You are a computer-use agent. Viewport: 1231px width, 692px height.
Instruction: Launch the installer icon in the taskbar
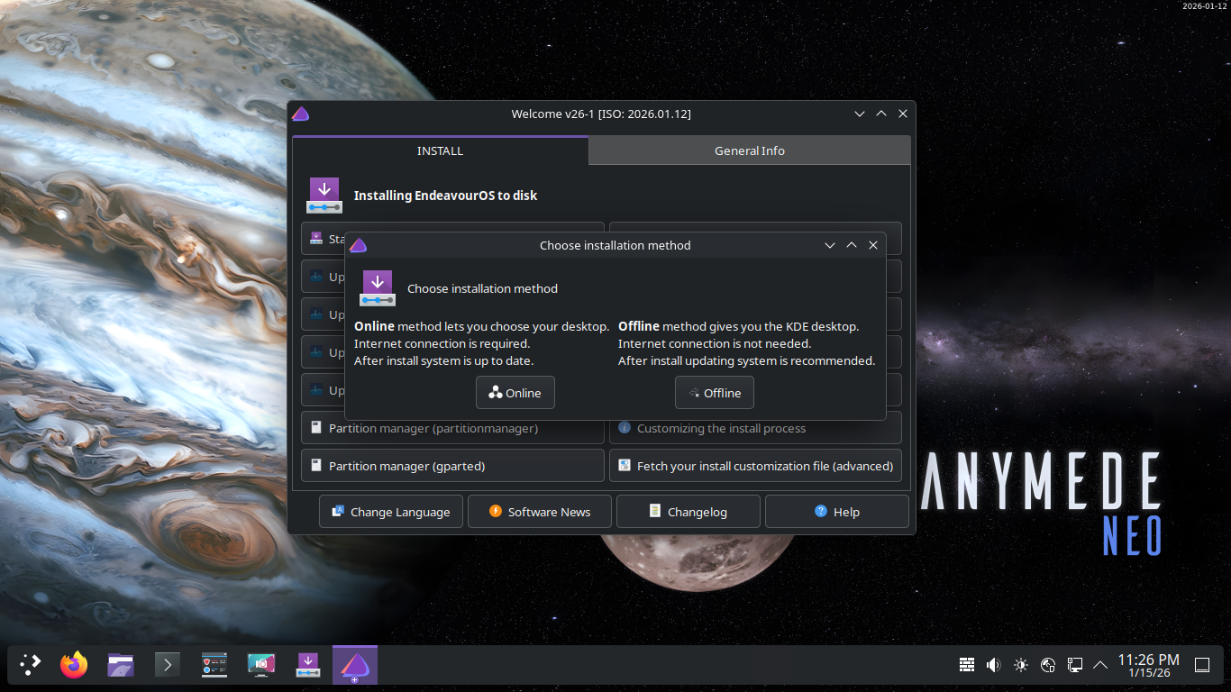pos(308,665)
